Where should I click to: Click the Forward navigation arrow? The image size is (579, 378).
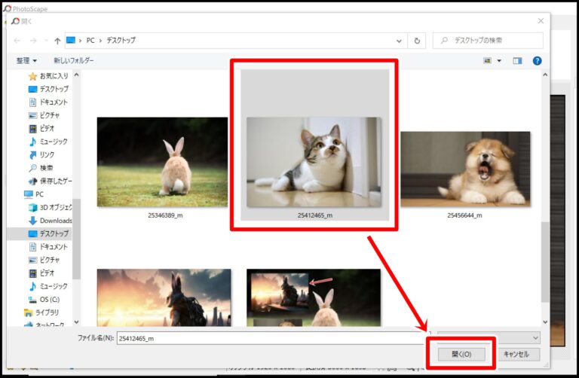click(33, 41)
